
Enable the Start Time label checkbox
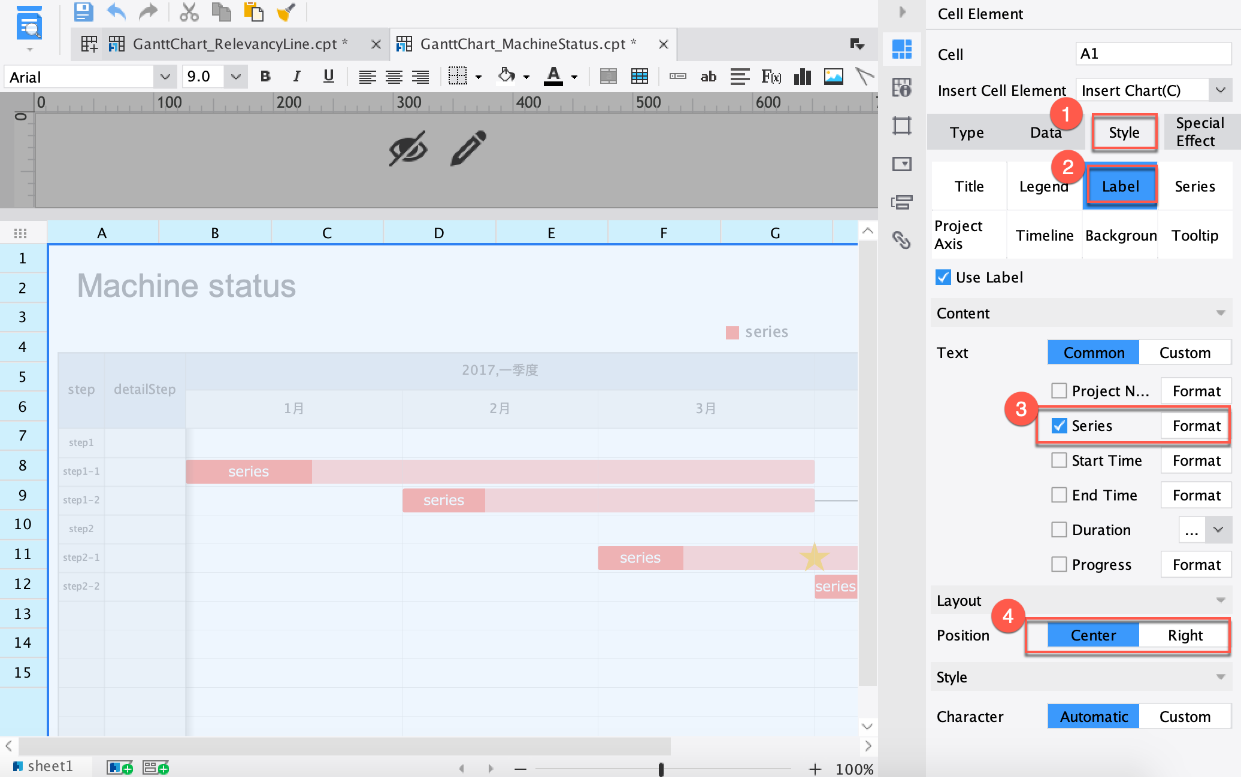click(x=1059, y=460)
